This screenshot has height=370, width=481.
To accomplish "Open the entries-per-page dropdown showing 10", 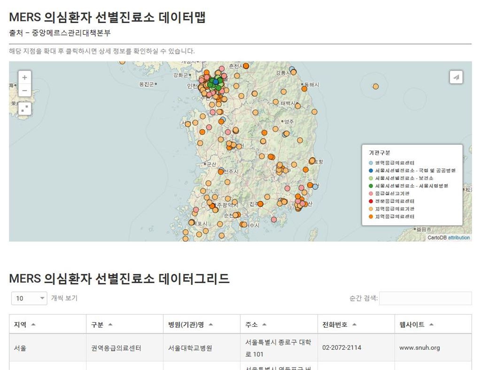I will [x=28, y=299].
